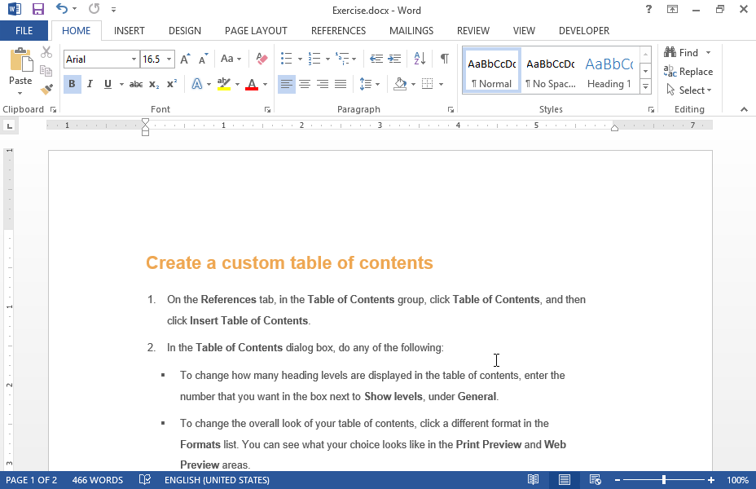Screen dimensions: 756x489
Task: Apply yellow text highlight color
Action: point(224,84)
